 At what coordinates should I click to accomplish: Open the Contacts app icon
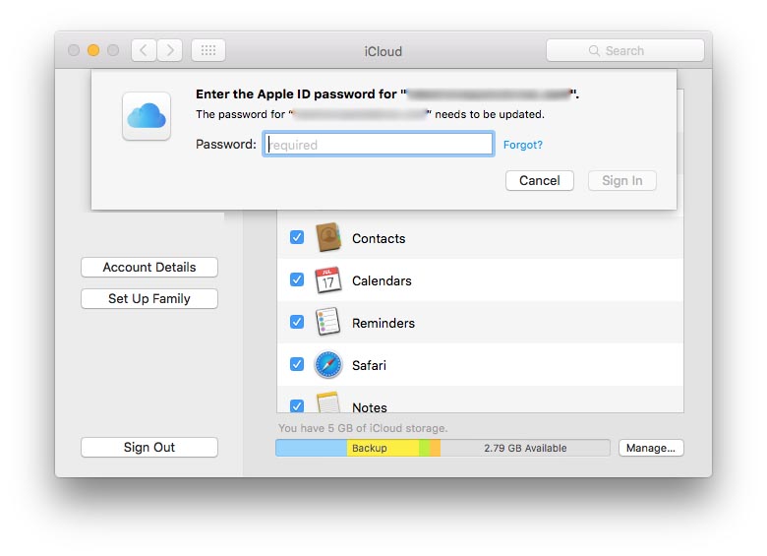tap(327, 237)
